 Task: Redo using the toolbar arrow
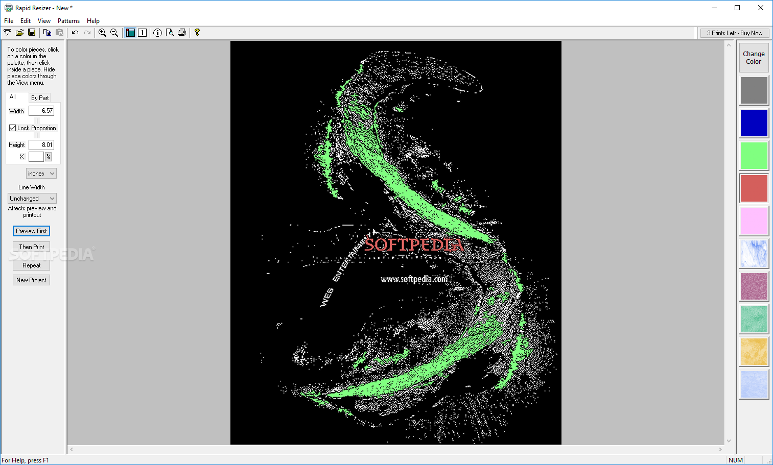87,33
